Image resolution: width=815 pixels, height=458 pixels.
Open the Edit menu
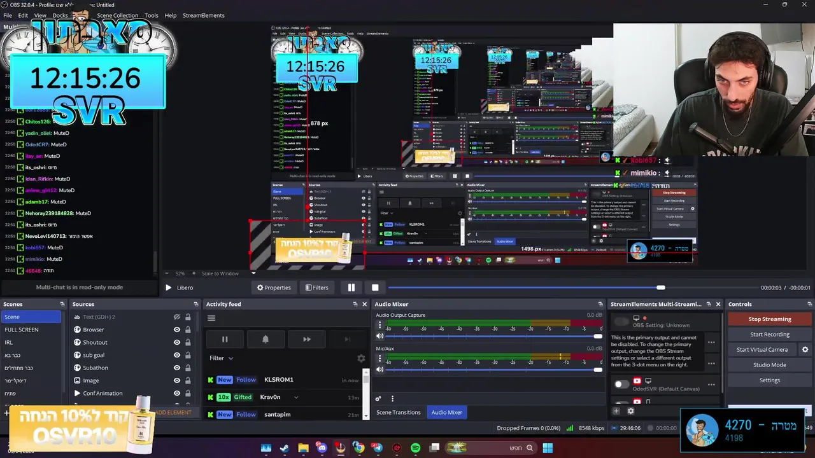[23, 15]
